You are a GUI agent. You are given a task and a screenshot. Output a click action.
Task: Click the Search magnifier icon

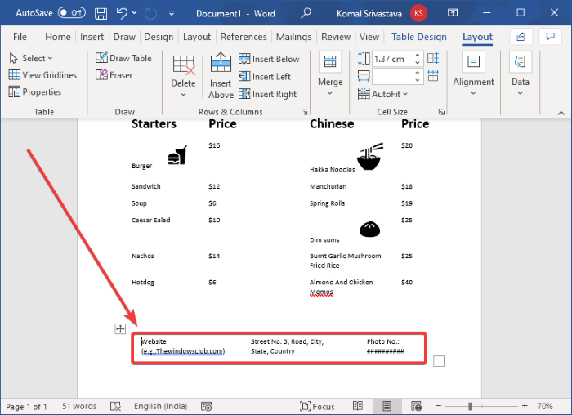click(306, 13)
